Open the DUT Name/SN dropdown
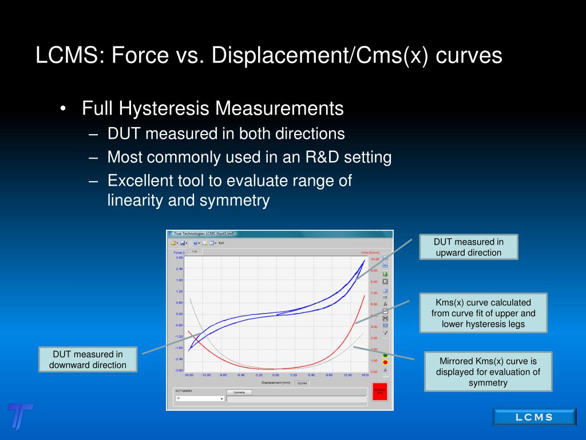Image resolution: width=586 pixels, height=440 pixels. 200,399
